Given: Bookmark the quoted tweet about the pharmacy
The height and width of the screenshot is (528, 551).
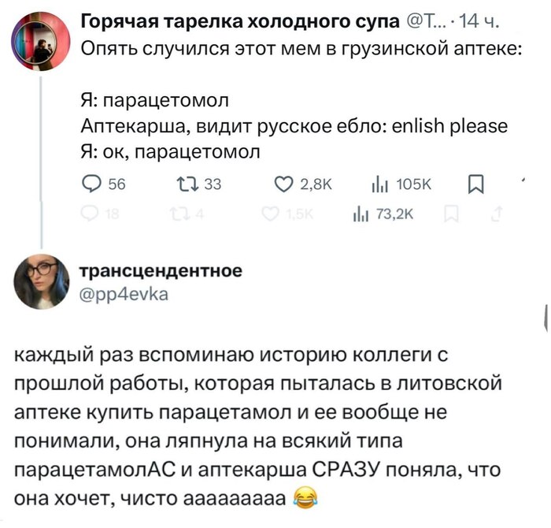Looking at the screenshot, I should point(475,184).
